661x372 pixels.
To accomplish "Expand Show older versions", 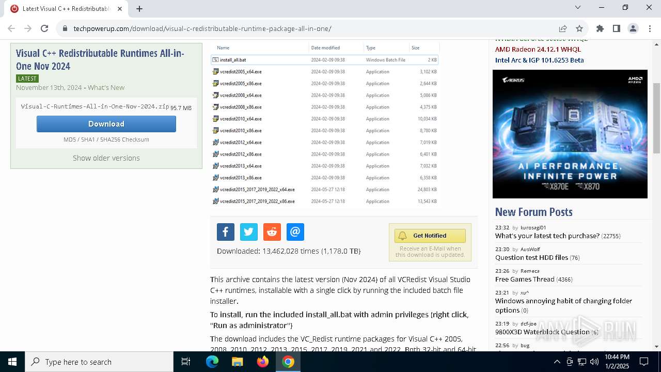I will [x=106, y=158].
